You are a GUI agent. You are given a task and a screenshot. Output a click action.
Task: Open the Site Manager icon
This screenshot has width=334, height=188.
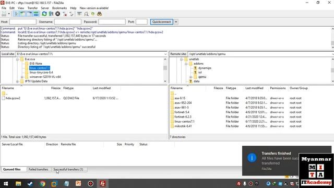click(x=4, y=14)
